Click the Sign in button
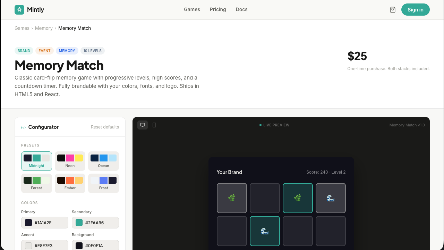 (x=416, y=10)
